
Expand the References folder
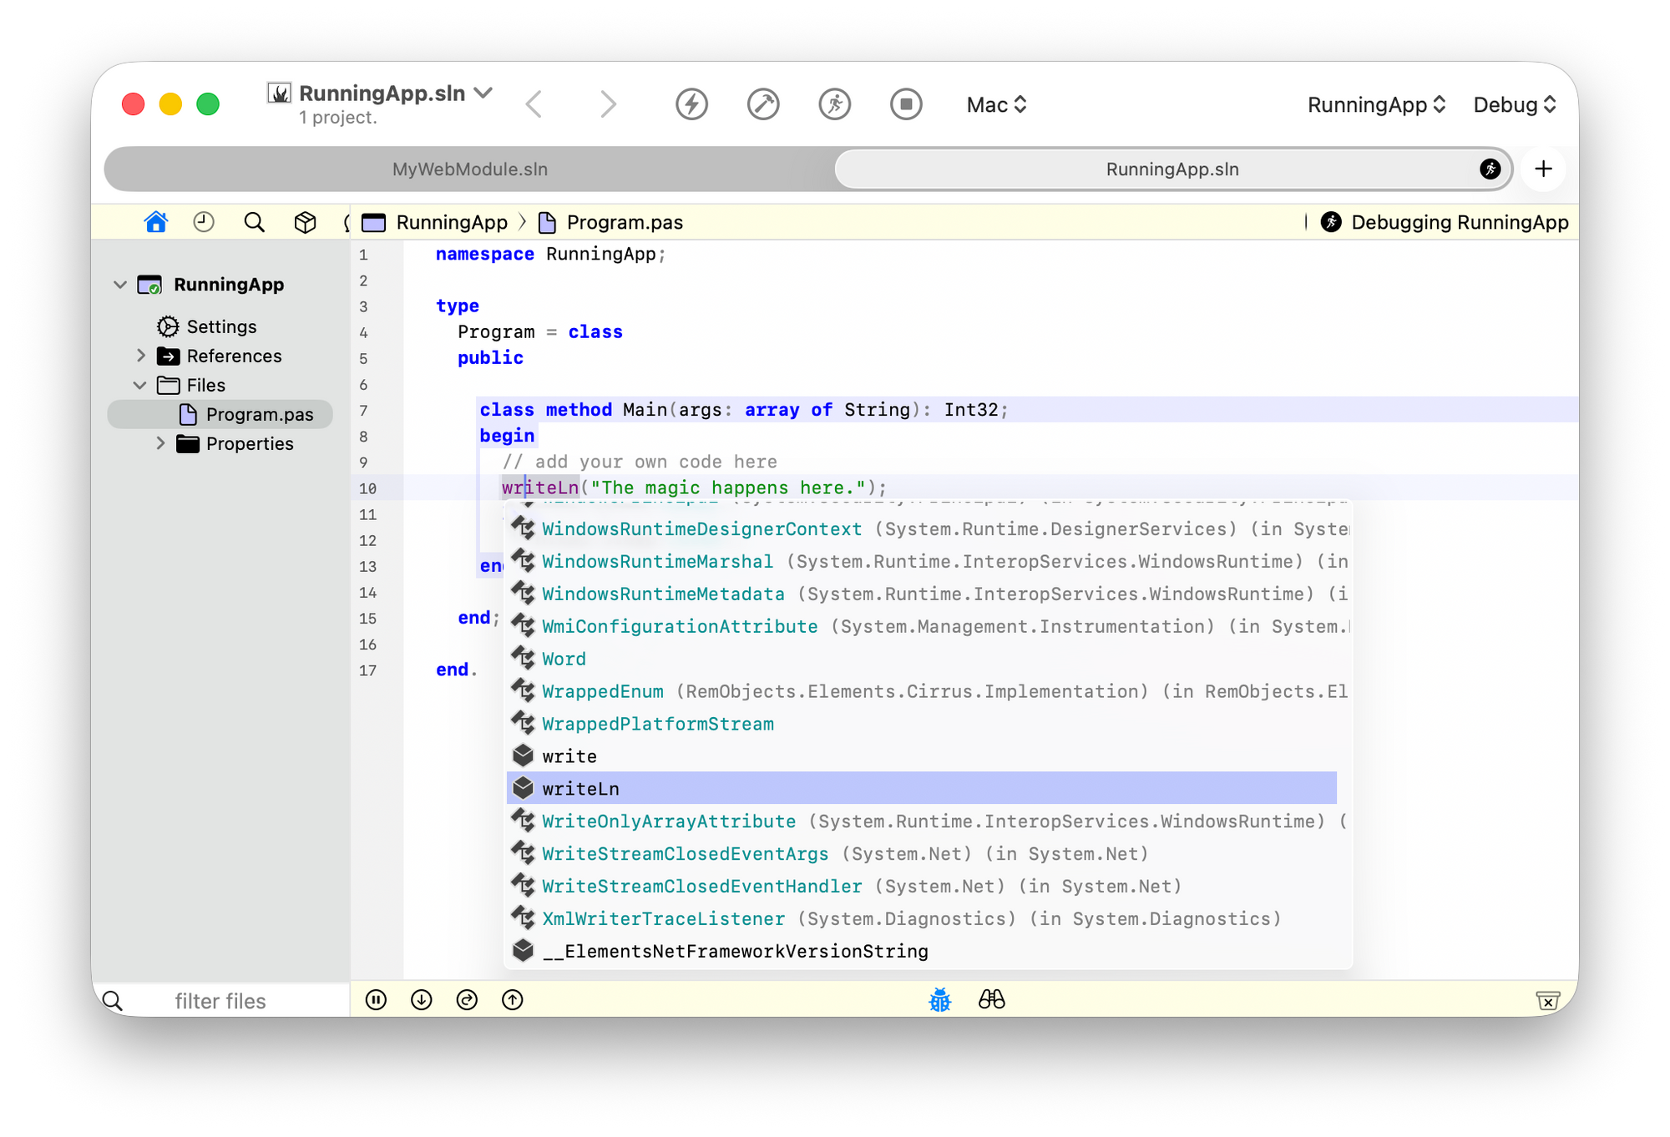pos(141,356)
